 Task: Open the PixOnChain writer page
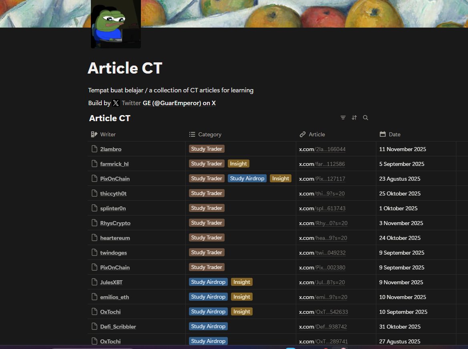pyautogui.click(x=115, y=178)
